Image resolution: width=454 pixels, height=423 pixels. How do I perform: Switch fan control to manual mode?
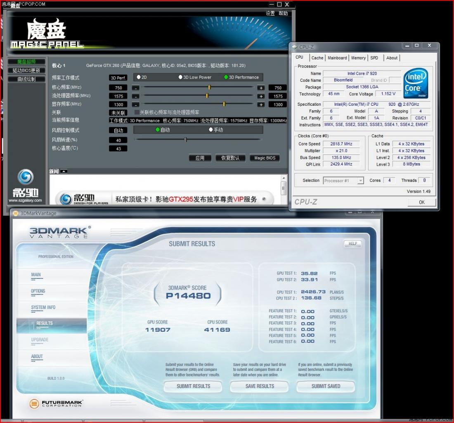(211, 130)
